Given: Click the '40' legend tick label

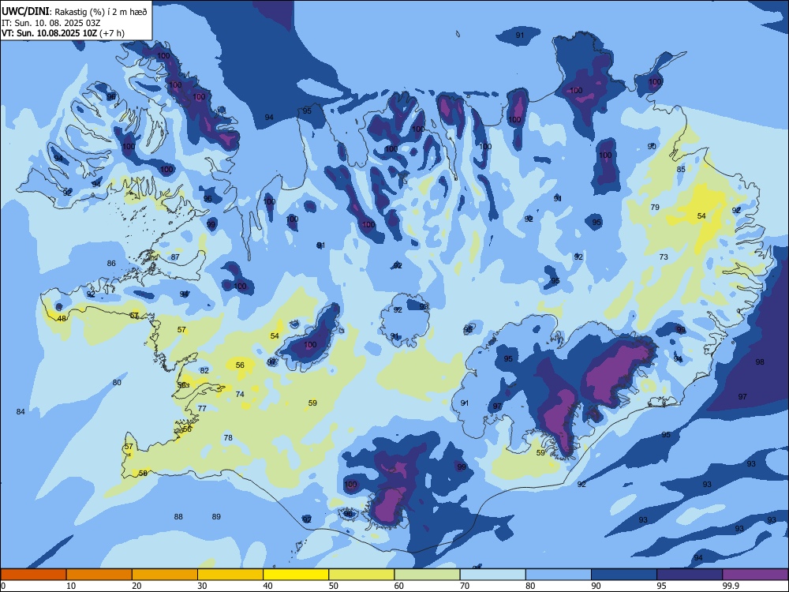Looking at the screenshot, I should click(267, 586).
